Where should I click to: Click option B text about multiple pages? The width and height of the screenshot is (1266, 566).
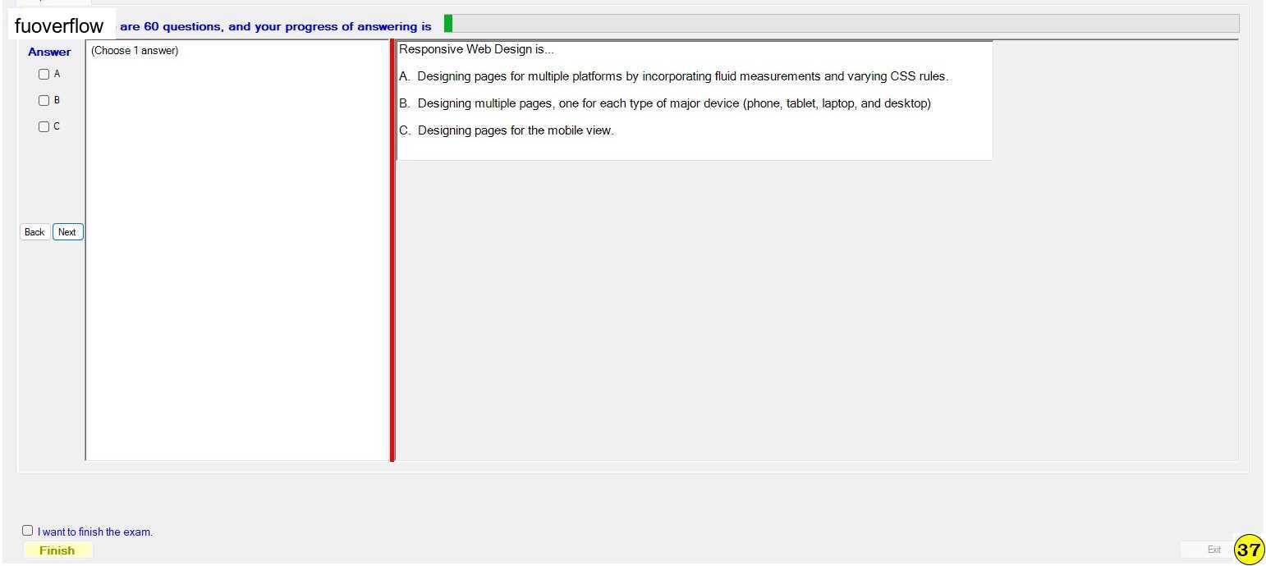pos(665,103)
